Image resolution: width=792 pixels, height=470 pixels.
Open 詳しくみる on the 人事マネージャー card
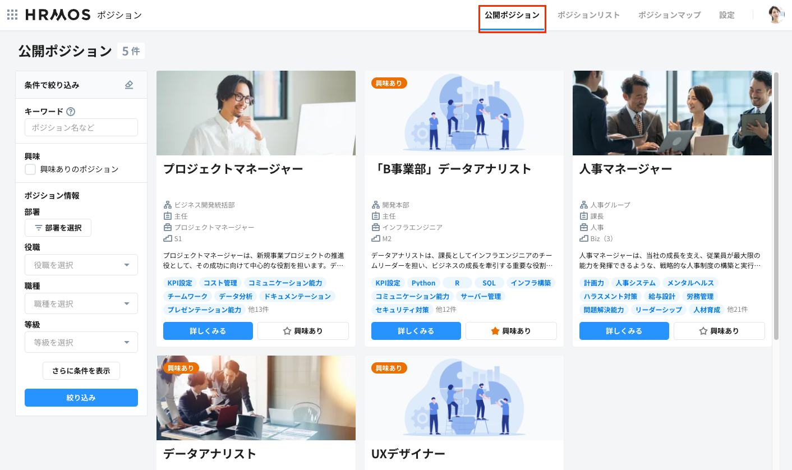pos(624,331)
